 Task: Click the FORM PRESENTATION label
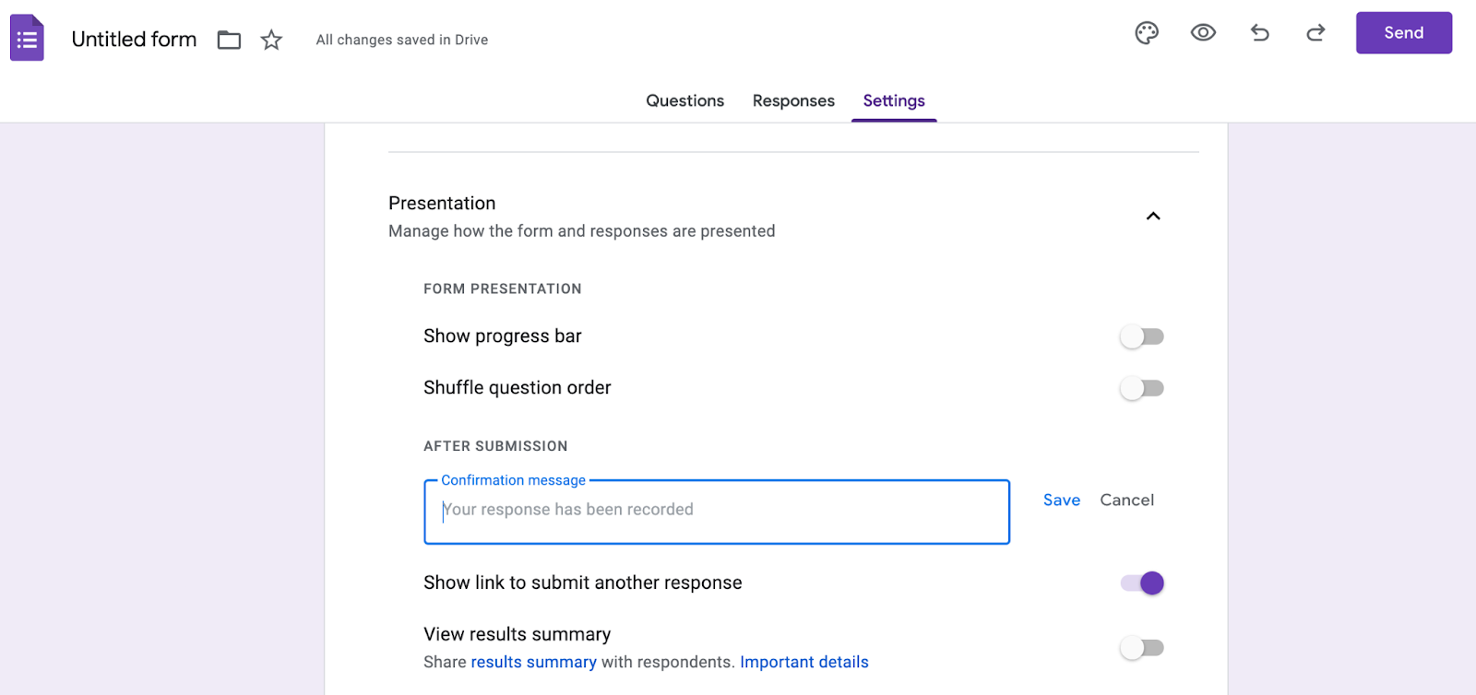pos(503,289)
